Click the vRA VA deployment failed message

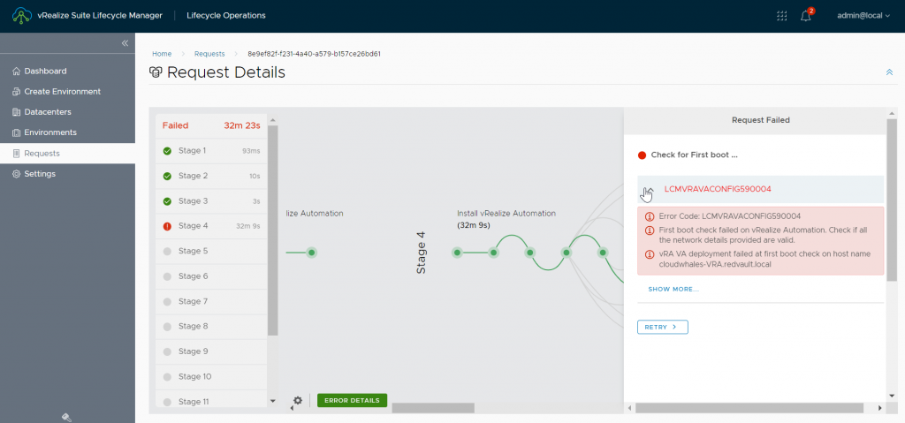coord(764,259)
